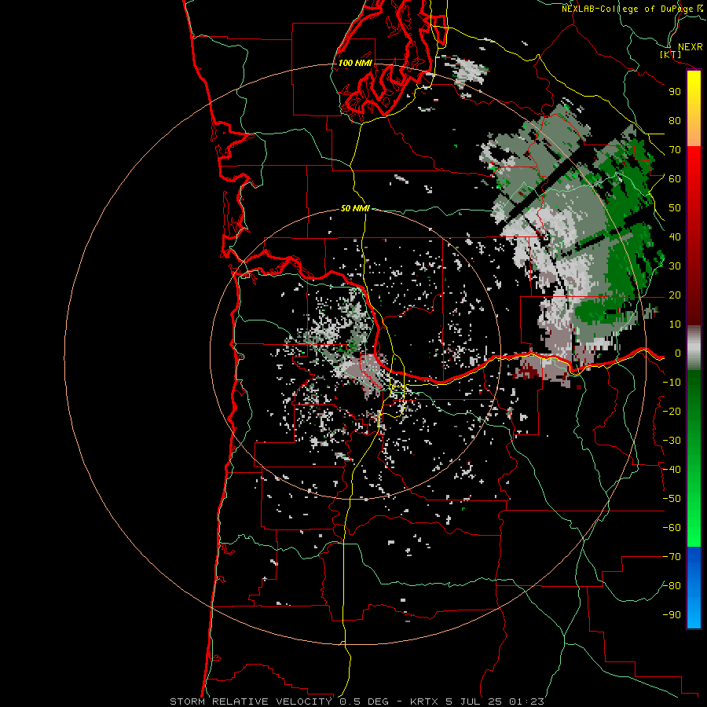707x707 pixels.
Task: Click the 'NEXR' label above the scale
Action: [x=690, y=47]
